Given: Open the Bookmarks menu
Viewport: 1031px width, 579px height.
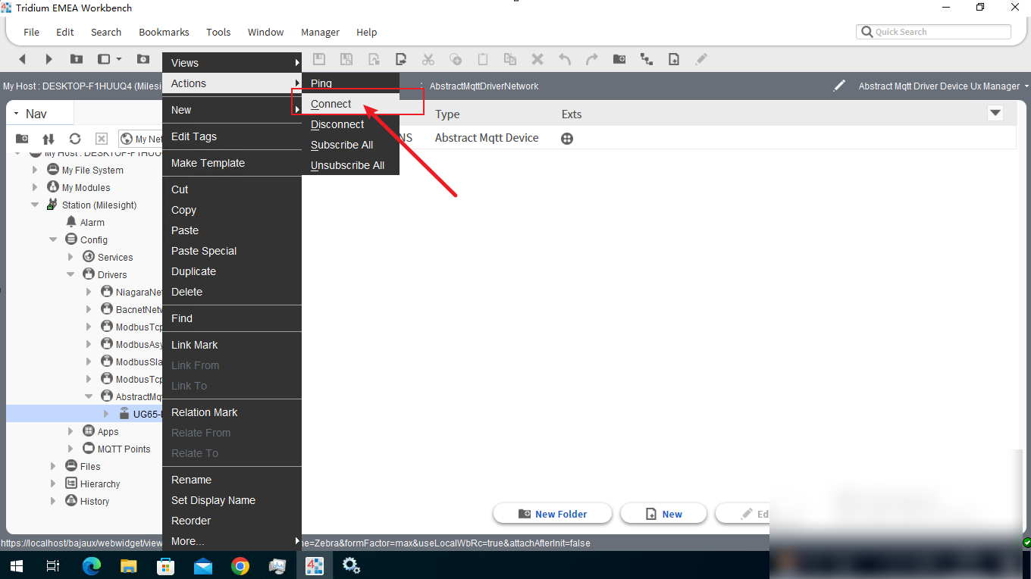Looking at the screenshot, I should pyautogui.click(x=164, y=32).
